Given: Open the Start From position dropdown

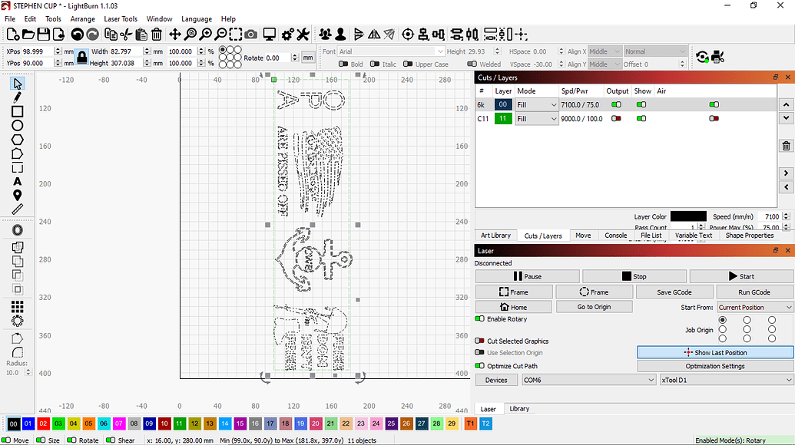Looking at the screenshot, I should [x=754, y=306].
